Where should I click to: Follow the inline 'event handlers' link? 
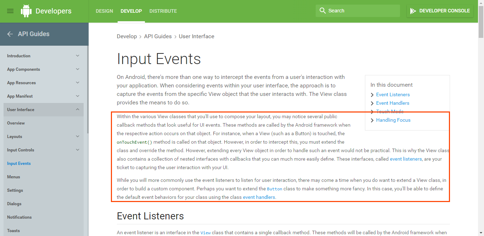click(259, 197)
